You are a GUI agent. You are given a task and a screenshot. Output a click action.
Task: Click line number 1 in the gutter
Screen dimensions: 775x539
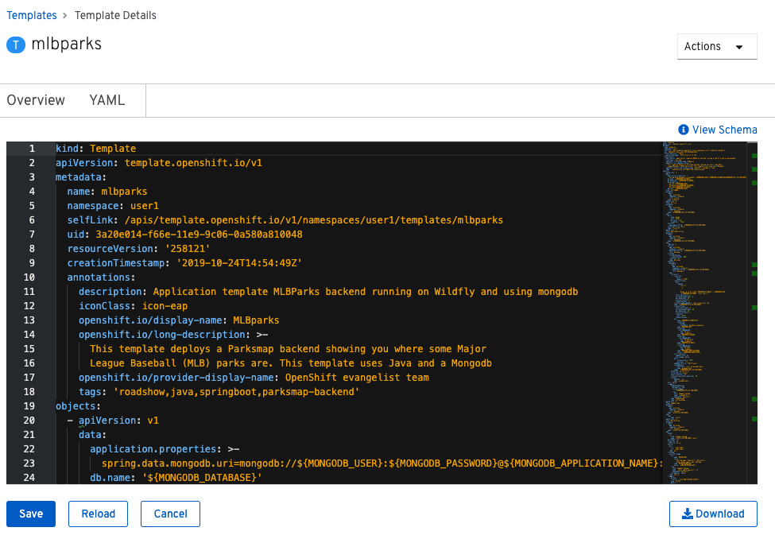coord(30,148)
